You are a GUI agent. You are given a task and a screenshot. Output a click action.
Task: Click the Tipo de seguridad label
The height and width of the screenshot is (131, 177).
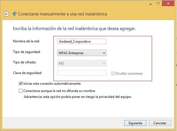tap(27, 52)
